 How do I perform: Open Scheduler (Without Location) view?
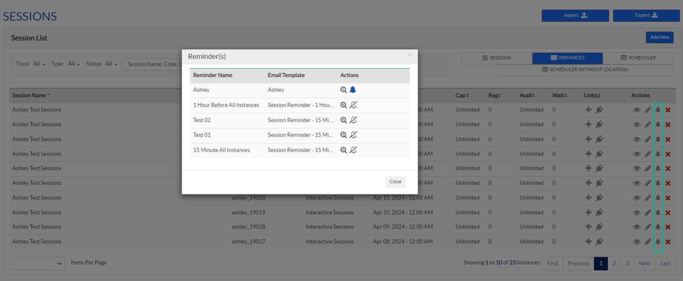(585, 70)
